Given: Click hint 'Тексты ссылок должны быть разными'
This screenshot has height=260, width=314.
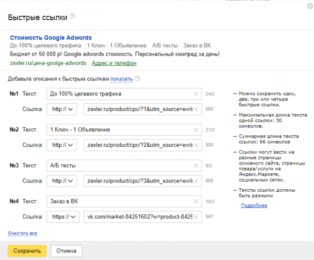Looking at the screenshot, I should (x=267, y=193).
